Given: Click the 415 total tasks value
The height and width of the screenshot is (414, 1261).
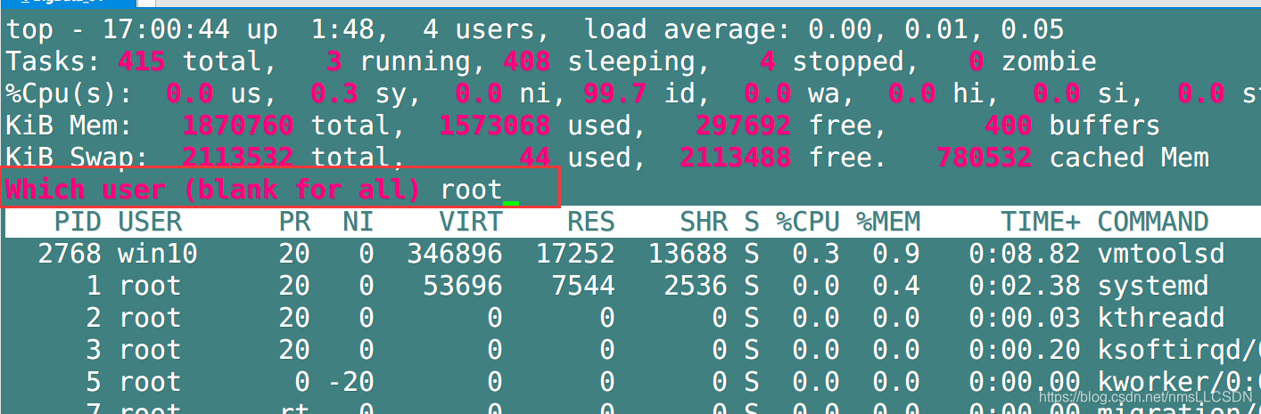Looking at the screenshot, I should [142, 61].
